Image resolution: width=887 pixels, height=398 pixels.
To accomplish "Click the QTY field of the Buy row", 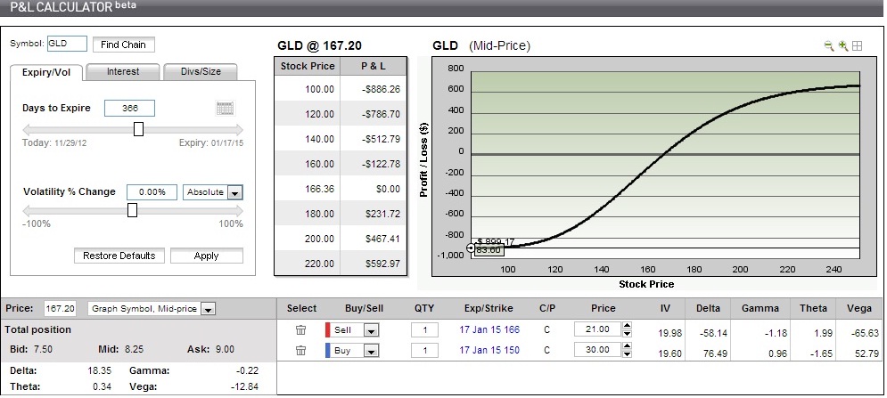I will 424,351.
